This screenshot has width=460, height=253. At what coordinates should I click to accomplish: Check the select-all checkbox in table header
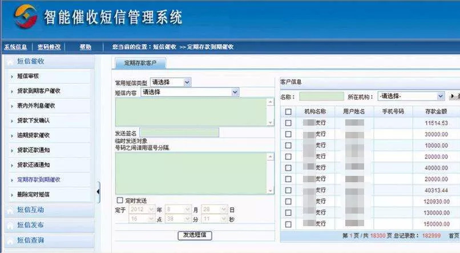pos(288,111)
